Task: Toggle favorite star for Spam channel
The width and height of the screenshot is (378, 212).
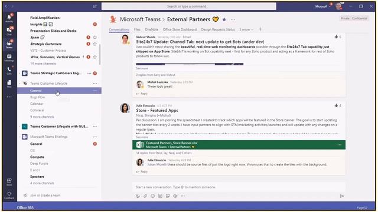Action: pos(95,37)
